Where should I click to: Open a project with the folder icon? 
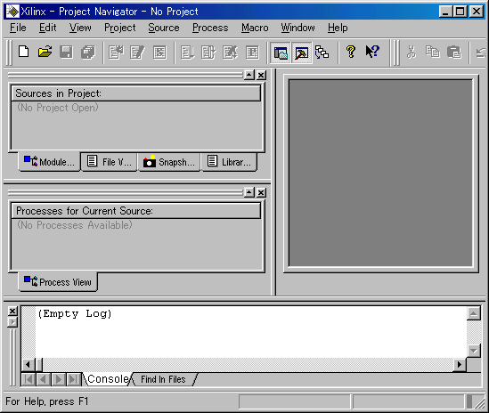[x=45, y=52]
